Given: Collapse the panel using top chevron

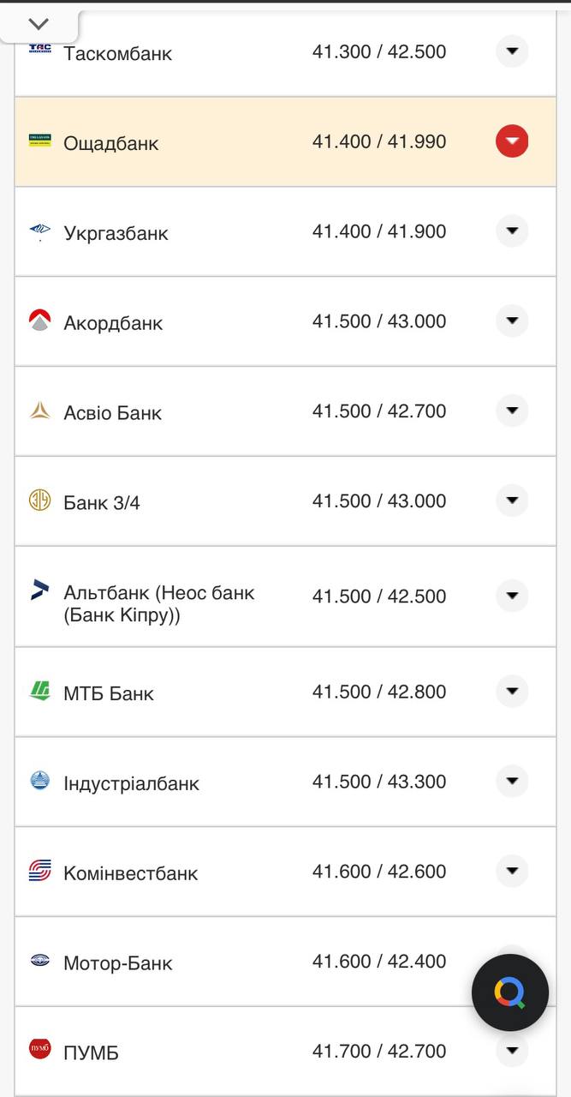Looking at the screenshot, I should (39, 24).
